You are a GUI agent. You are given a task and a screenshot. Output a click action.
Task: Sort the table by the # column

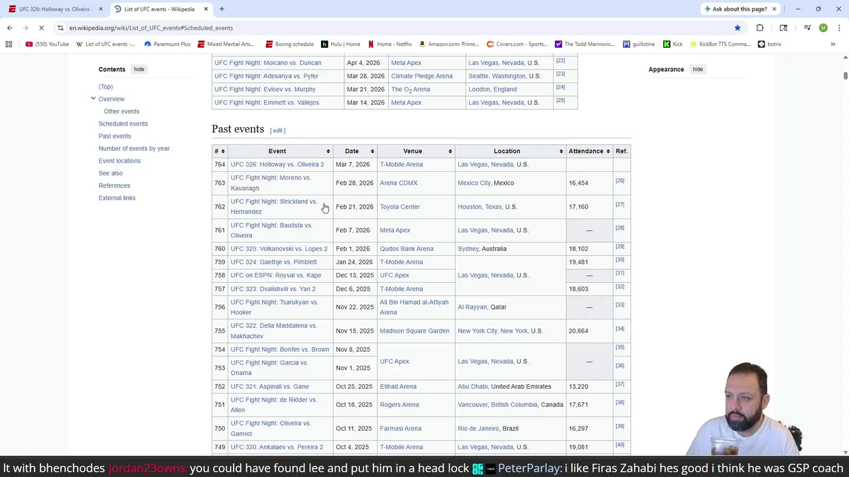223,152
